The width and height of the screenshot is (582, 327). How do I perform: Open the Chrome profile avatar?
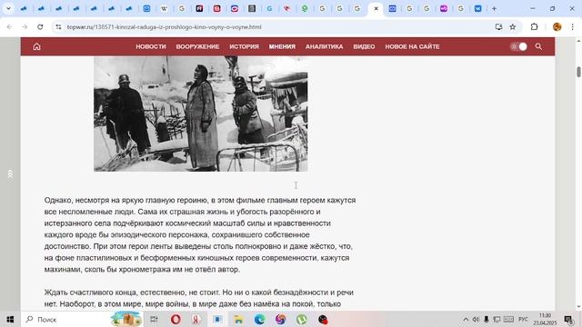pos(557,26)
